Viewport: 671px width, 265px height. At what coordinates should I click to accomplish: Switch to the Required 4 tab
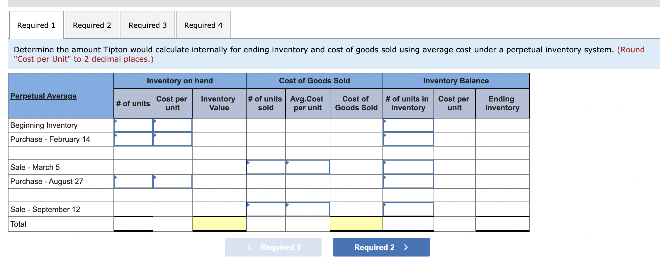203,25
